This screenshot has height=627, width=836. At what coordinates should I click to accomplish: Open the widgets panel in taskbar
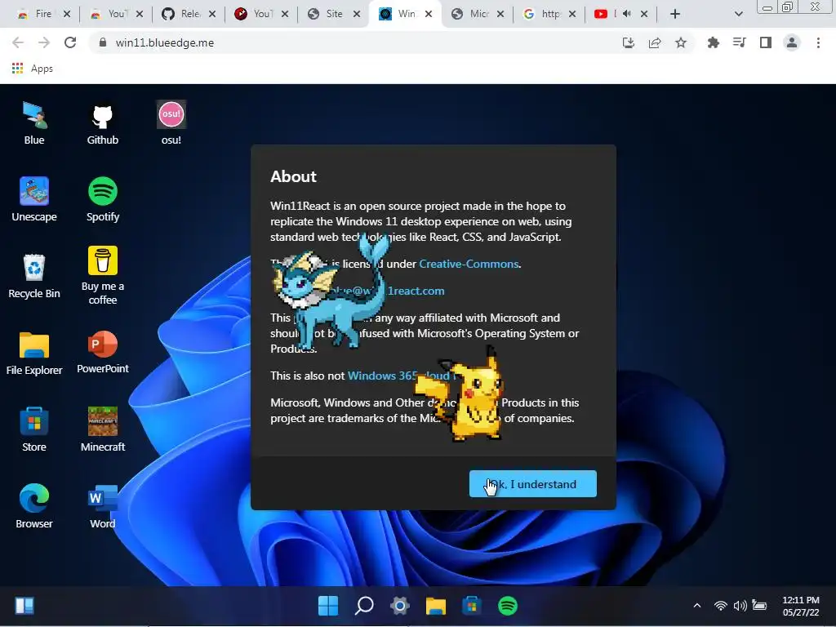pyautogui.click(x=24, y=606)
